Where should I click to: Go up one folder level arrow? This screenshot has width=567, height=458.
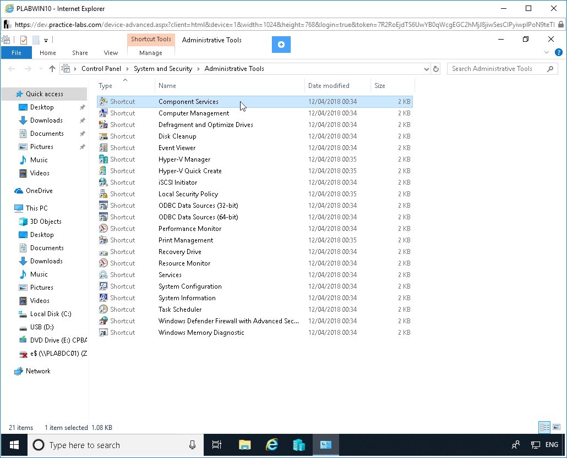(52, 69)
